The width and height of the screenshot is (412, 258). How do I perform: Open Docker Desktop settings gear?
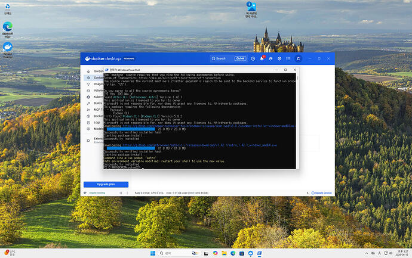[279, 59]
